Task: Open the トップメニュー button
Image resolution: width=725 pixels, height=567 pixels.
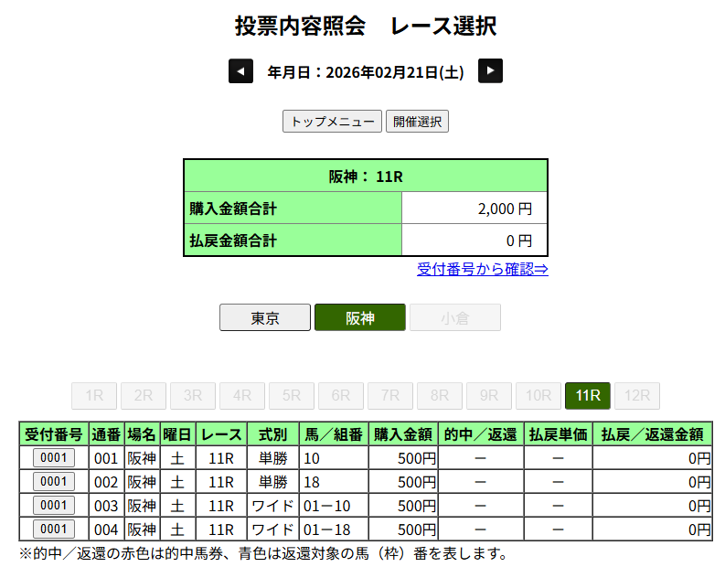Action: 332,122
